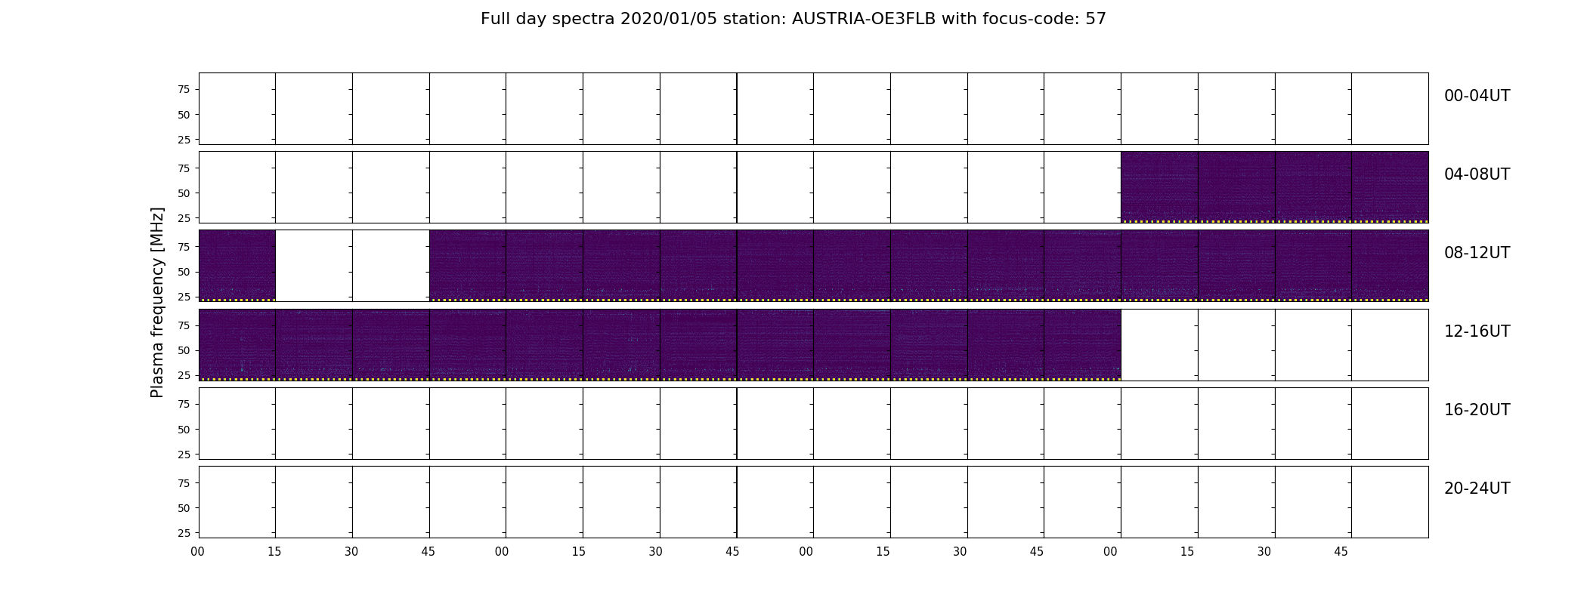Select the 25 tick of the 12-16UT row
The width and height of the screenshot is (1587, 604).
coord(184,375)
